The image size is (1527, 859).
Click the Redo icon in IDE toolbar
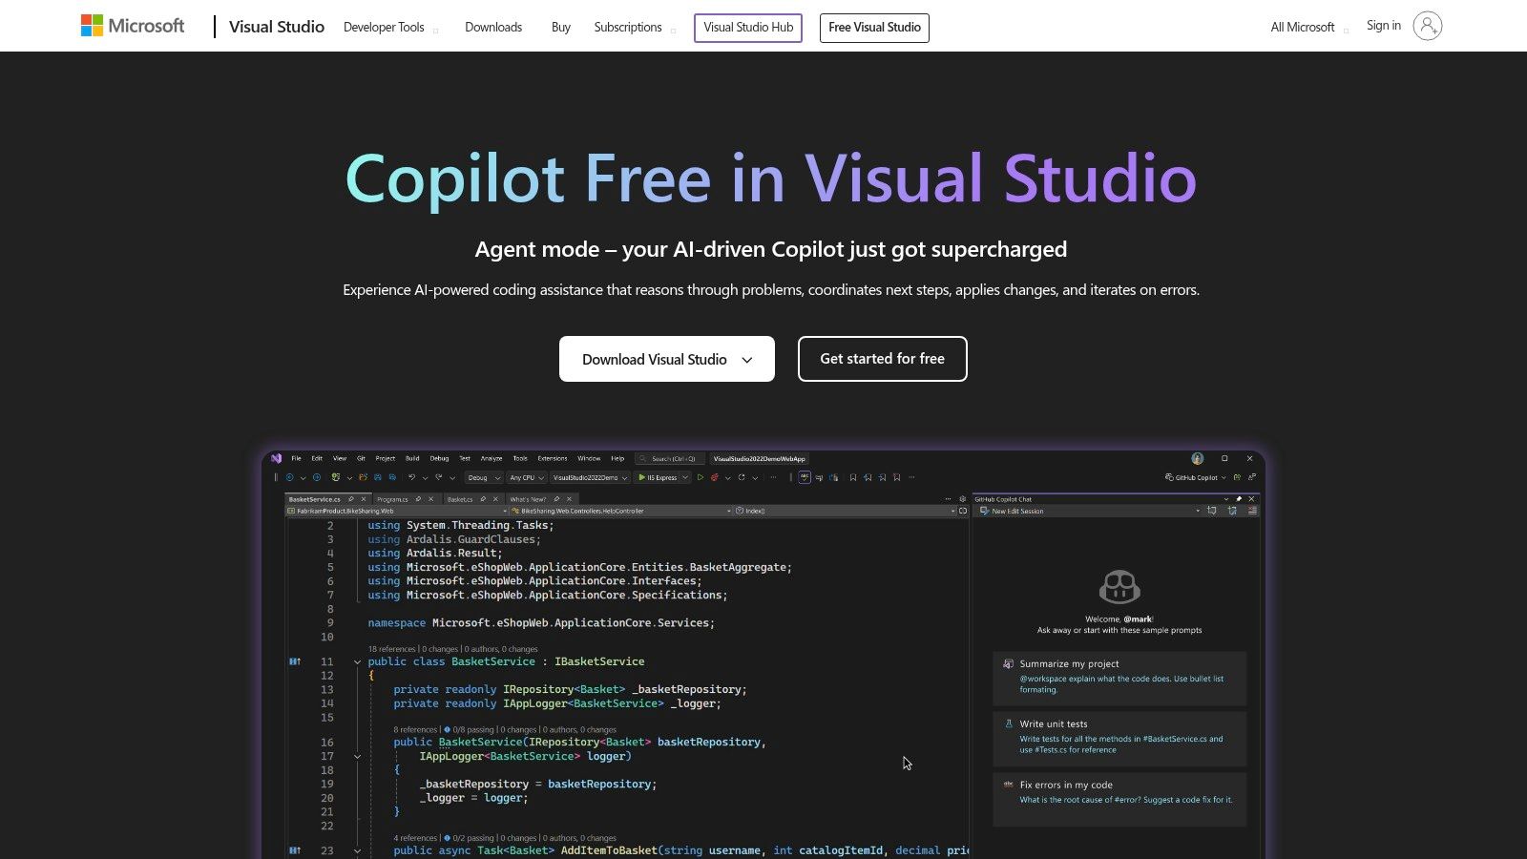point(439,477)
